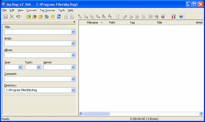Click the Actions icon with large A and arrow
The image size is (205, 122).
tap(104, 16)
